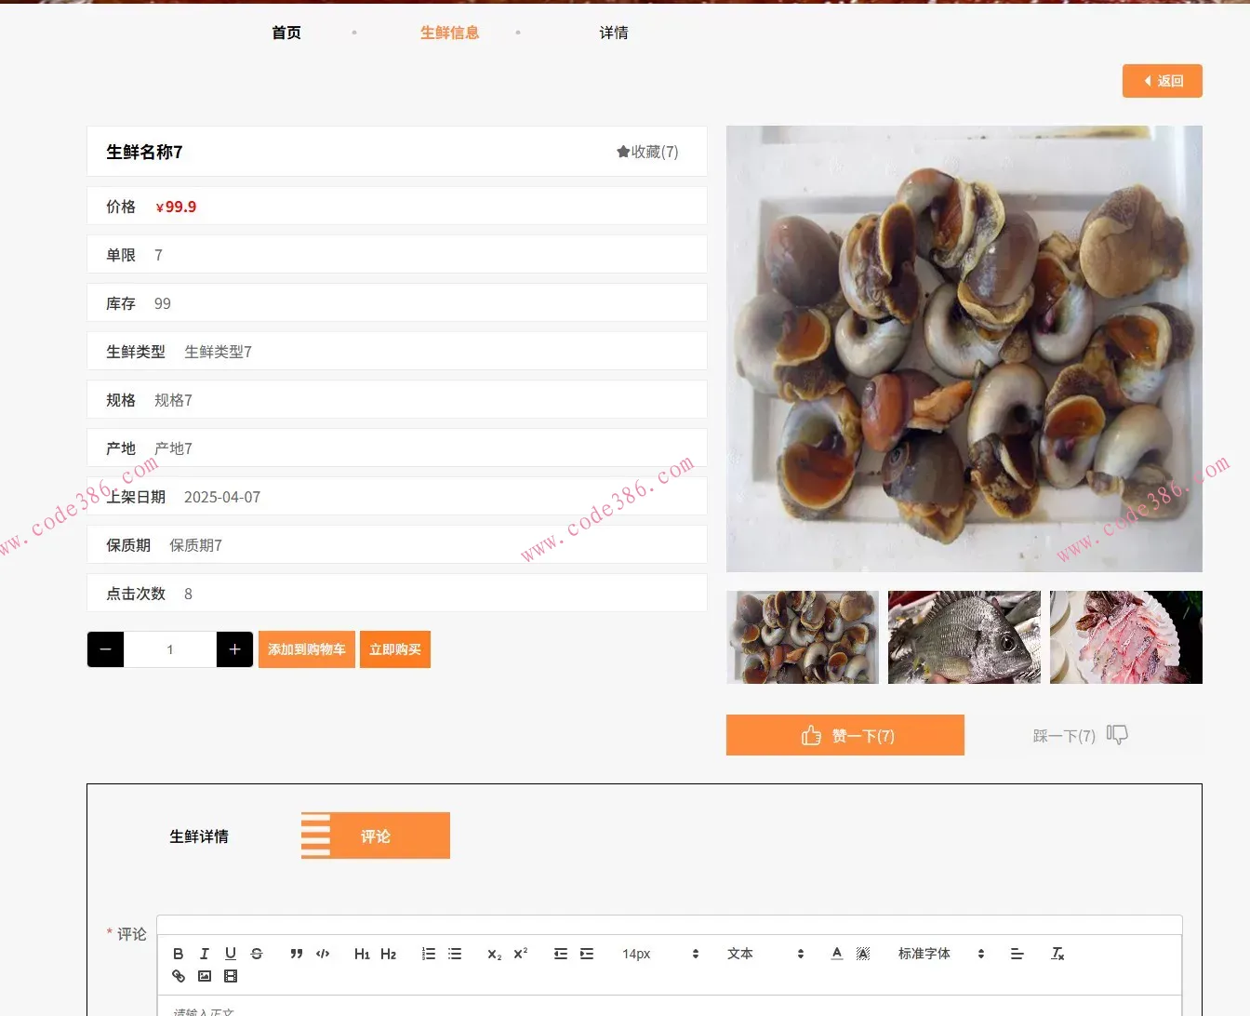Click the thumbs-down 踩一下 icon

(x=1117, y=734)
